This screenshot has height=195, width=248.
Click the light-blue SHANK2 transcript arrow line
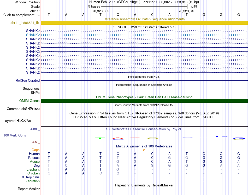(x=144, y=35)
